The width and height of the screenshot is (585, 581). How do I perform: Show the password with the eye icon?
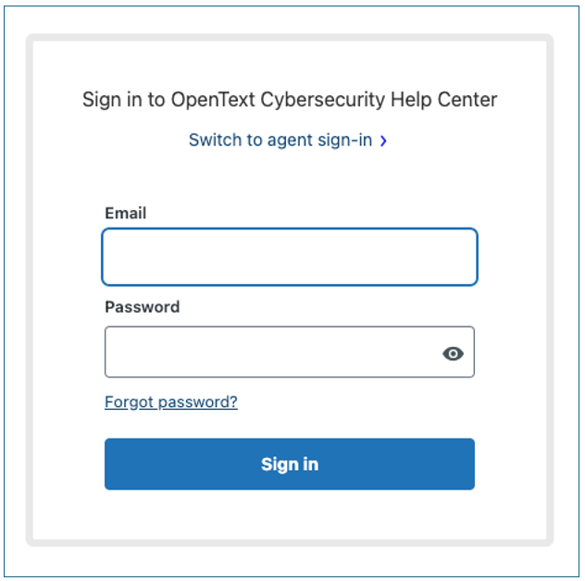pyautogui.click(x=453, y=352)
